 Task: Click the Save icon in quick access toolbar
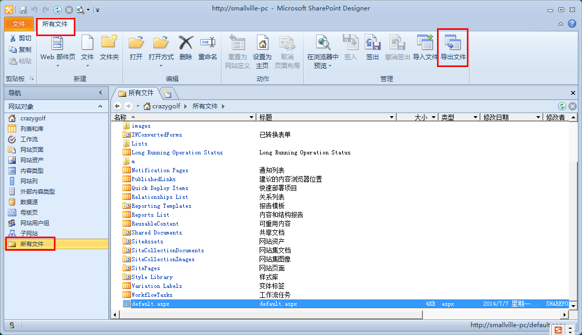pyautogui.click(x=23, y=9)
